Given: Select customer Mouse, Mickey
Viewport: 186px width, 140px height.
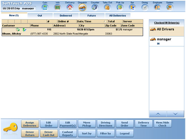Looking at the screenshot, I should coord(12,34).
